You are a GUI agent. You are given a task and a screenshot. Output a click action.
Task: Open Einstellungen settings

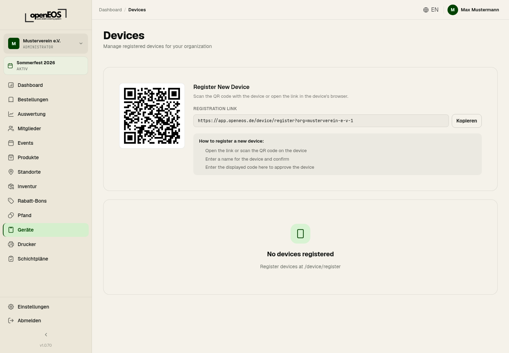click(x=46, y=307)
